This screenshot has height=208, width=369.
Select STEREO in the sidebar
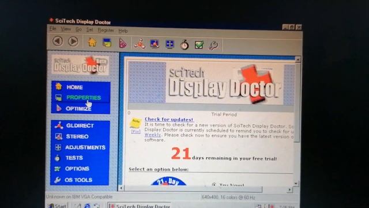(x=77, y=136)
